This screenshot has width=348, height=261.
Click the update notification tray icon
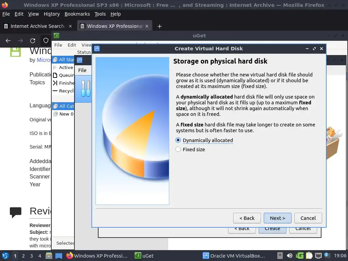click(327, 255)
